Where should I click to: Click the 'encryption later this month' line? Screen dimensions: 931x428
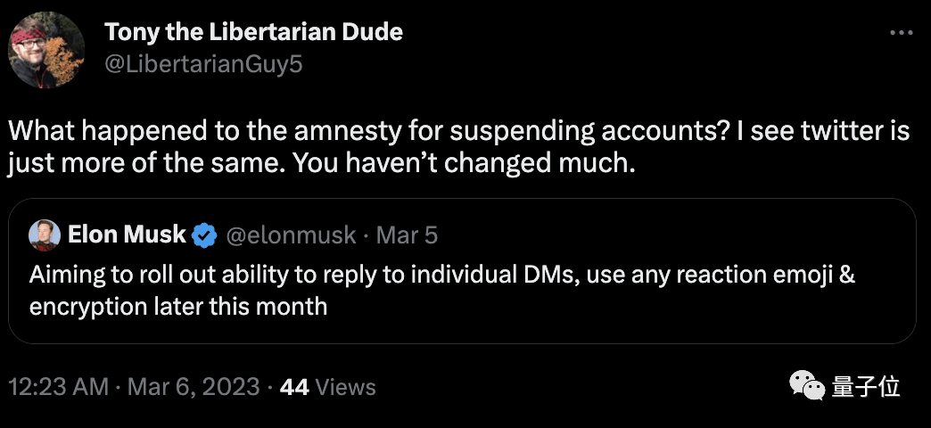(x=178, y=307)
